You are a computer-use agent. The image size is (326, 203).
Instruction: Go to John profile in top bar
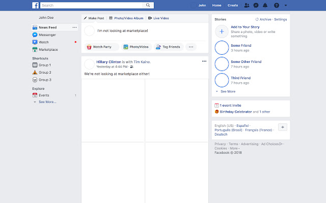(202, 6)
